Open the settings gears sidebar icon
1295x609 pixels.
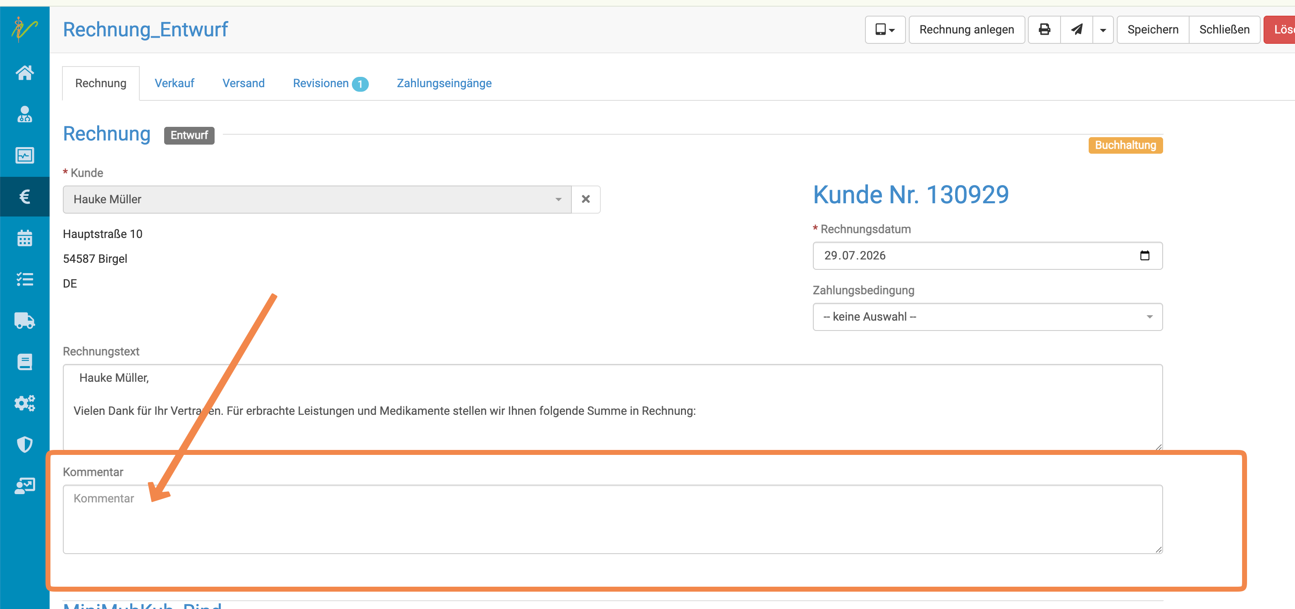[x=25, y=403]
